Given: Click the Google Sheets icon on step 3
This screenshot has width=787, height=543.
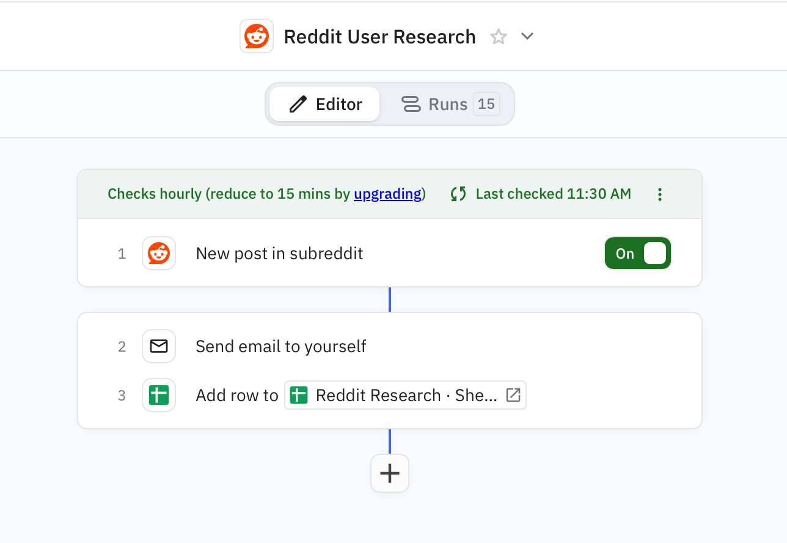Looking at the screenshot, I should (x=159, y=395).
